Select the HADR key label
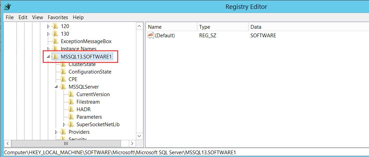 tap(84, 109)
